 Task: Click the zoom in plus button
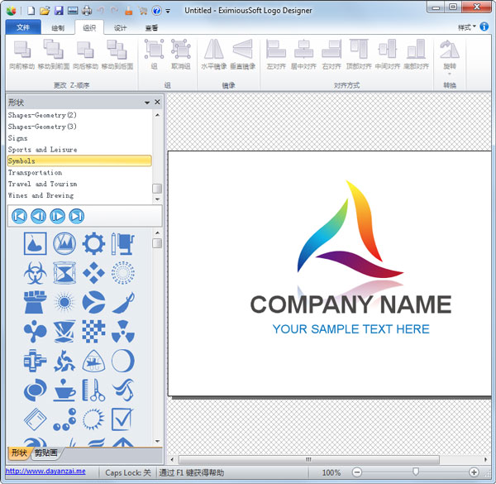tap(474, 472)
